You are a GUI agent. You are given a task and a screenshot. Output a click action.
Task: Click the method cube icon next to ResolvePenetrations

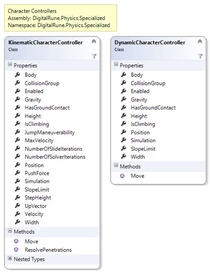[x=16, y=249]
